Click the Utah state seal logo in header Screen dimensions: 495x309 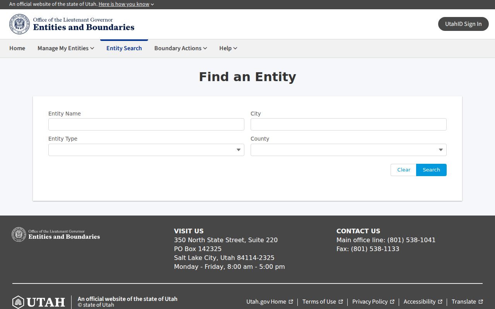point(19,24)
